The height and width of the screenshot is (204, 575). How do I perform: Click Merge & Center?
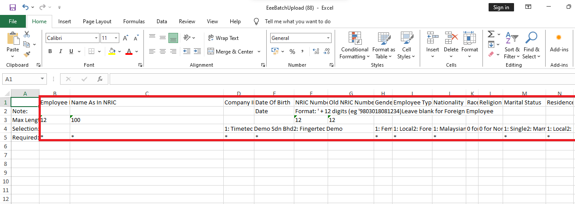pyautogui.click(x=230, y=51)
